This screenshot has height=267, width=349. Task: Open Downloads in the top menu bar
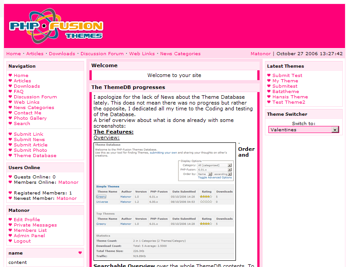pos(62,53)
